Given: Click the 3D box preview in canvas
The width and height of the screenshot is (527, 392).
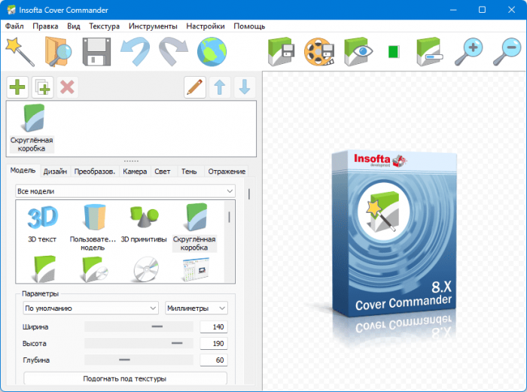Looking at the screenshot, I should [394, 233].
